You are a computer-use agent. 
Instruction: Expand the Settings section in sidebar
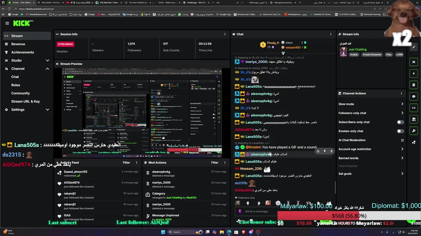click(47, 110)
